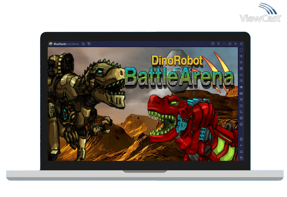Click the play-in-square sidebar icon
The image size is (287, 197).
(x=241, y=69)
